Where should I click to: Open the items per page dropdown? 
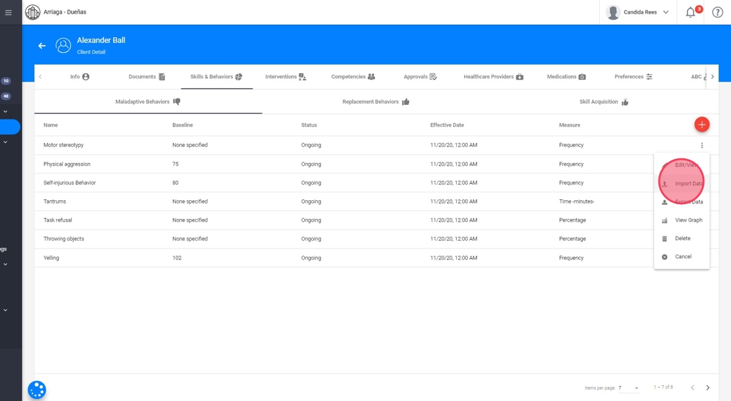[629, 387]
